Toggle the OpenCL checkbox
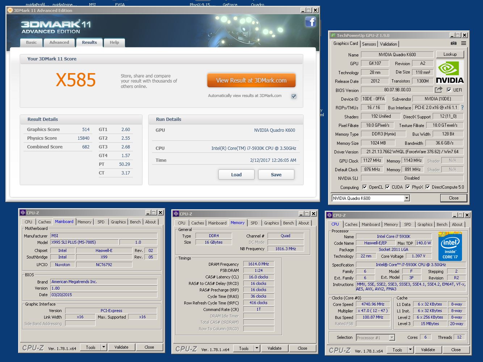Viewport: 483px width, 362px height. 365,187
